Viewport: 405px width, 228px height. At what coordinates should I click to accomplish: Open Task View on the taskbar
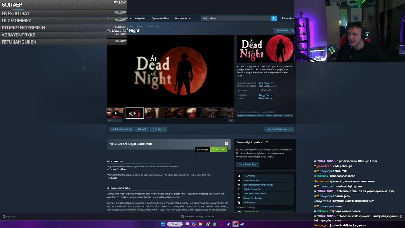(x=187, y=224)
